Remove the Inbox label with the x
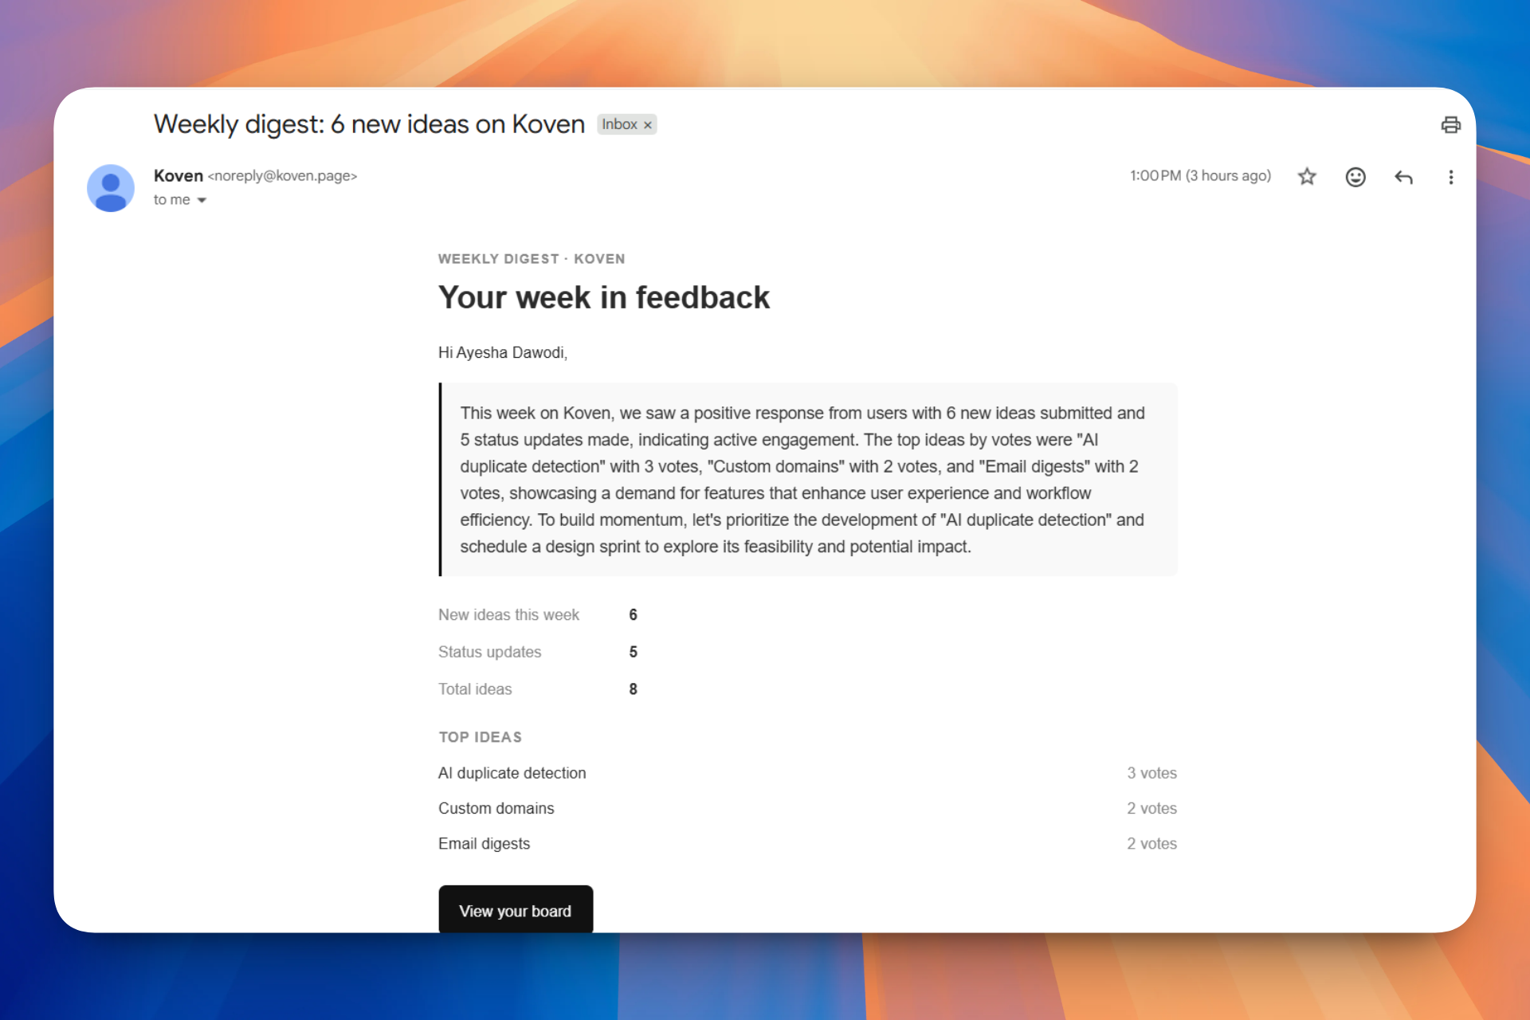 648,125
